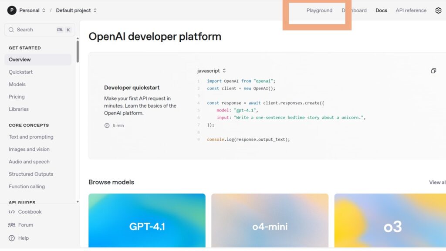Open the GPT-4.1 model card

point(147,220)
